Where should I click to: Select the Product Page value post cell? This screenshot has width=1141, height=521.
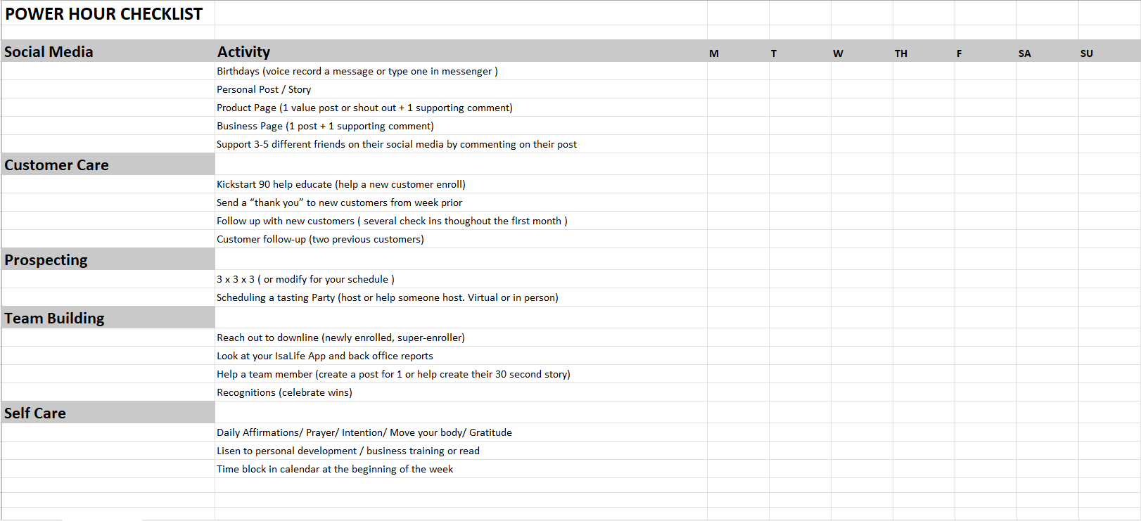461,108
